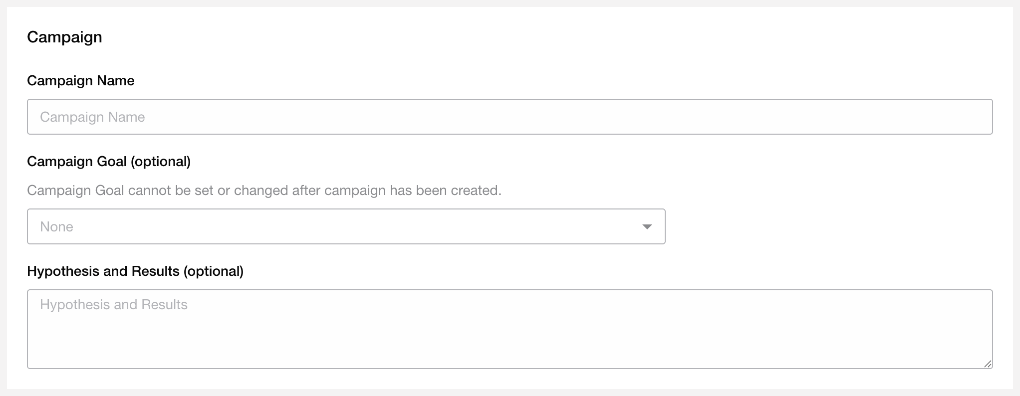Viewport: 1020px width, 396px height.
Task: Click the middle of Campaign Goal select box
Action: point(346,226)
